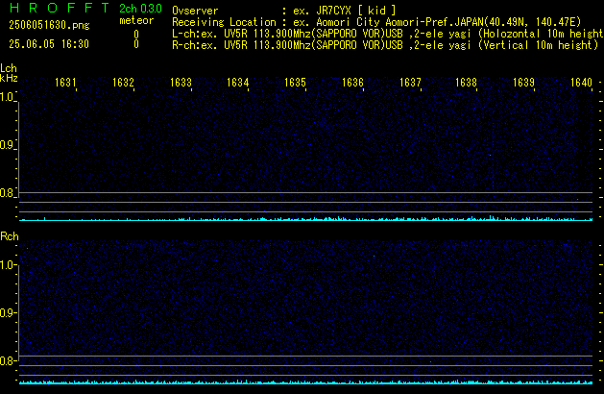Screen dimensions: 604x394
Task: Select the Rch 0.9 kHz axis label
Action: point(7,312)
